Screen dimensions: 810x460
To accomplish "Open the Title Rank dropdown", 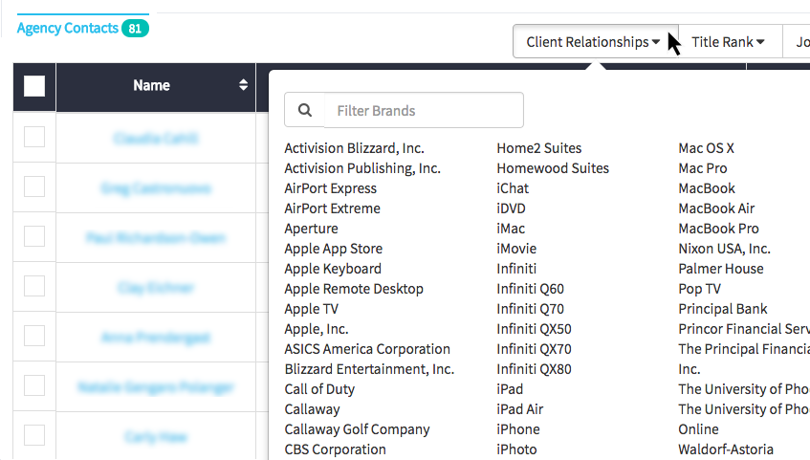I will pyautogui.click(x=728, y=42).
